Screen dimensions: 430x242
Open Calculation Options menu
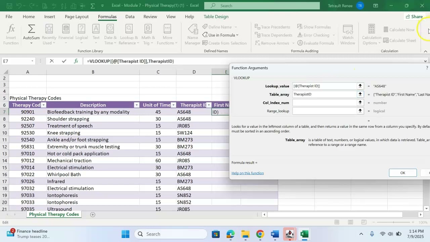pos(372,35)
